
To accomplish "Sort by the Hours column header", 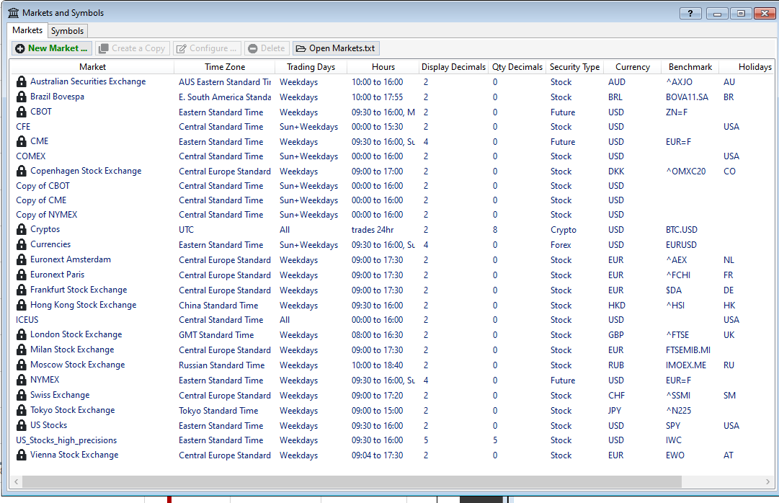I will (383, 66).
